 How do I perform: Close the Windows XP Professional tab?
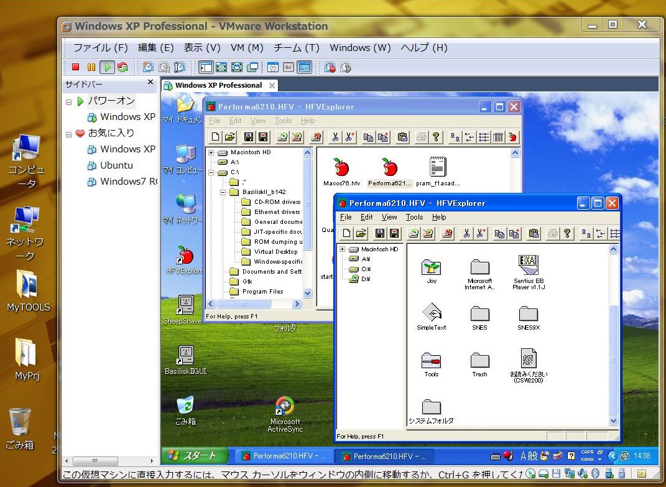point(272,85)
